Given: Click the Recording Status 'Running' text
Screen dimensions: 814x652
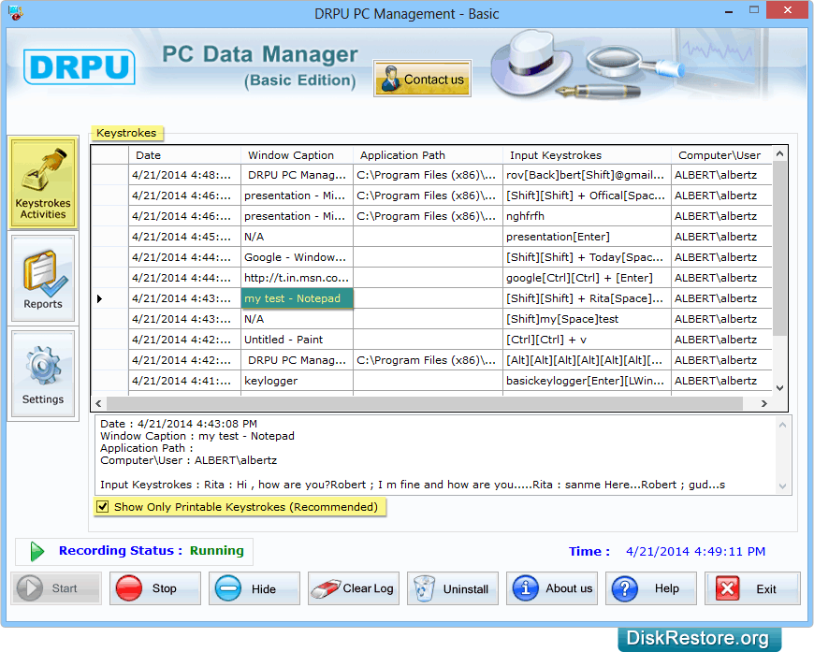Looking at the screenshot, I should tap(216, 550).
